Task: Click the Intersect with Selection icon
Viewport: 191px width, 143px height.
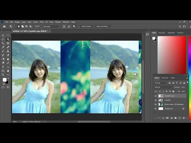Action: [x=31, y=27]
